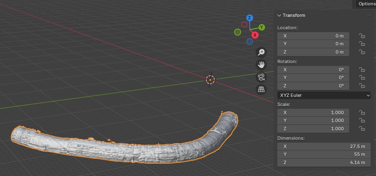Viewport: 376px width, 176px height.
Task: Click the Location Y field
Action: point(313,44)
